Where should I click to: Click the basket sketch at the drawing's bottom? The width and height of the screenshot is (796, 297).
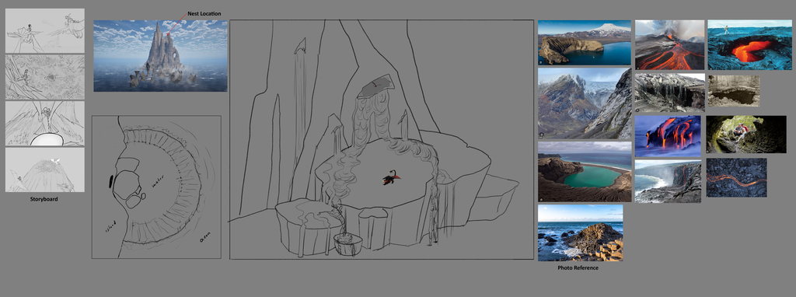[x=347, y=243]
